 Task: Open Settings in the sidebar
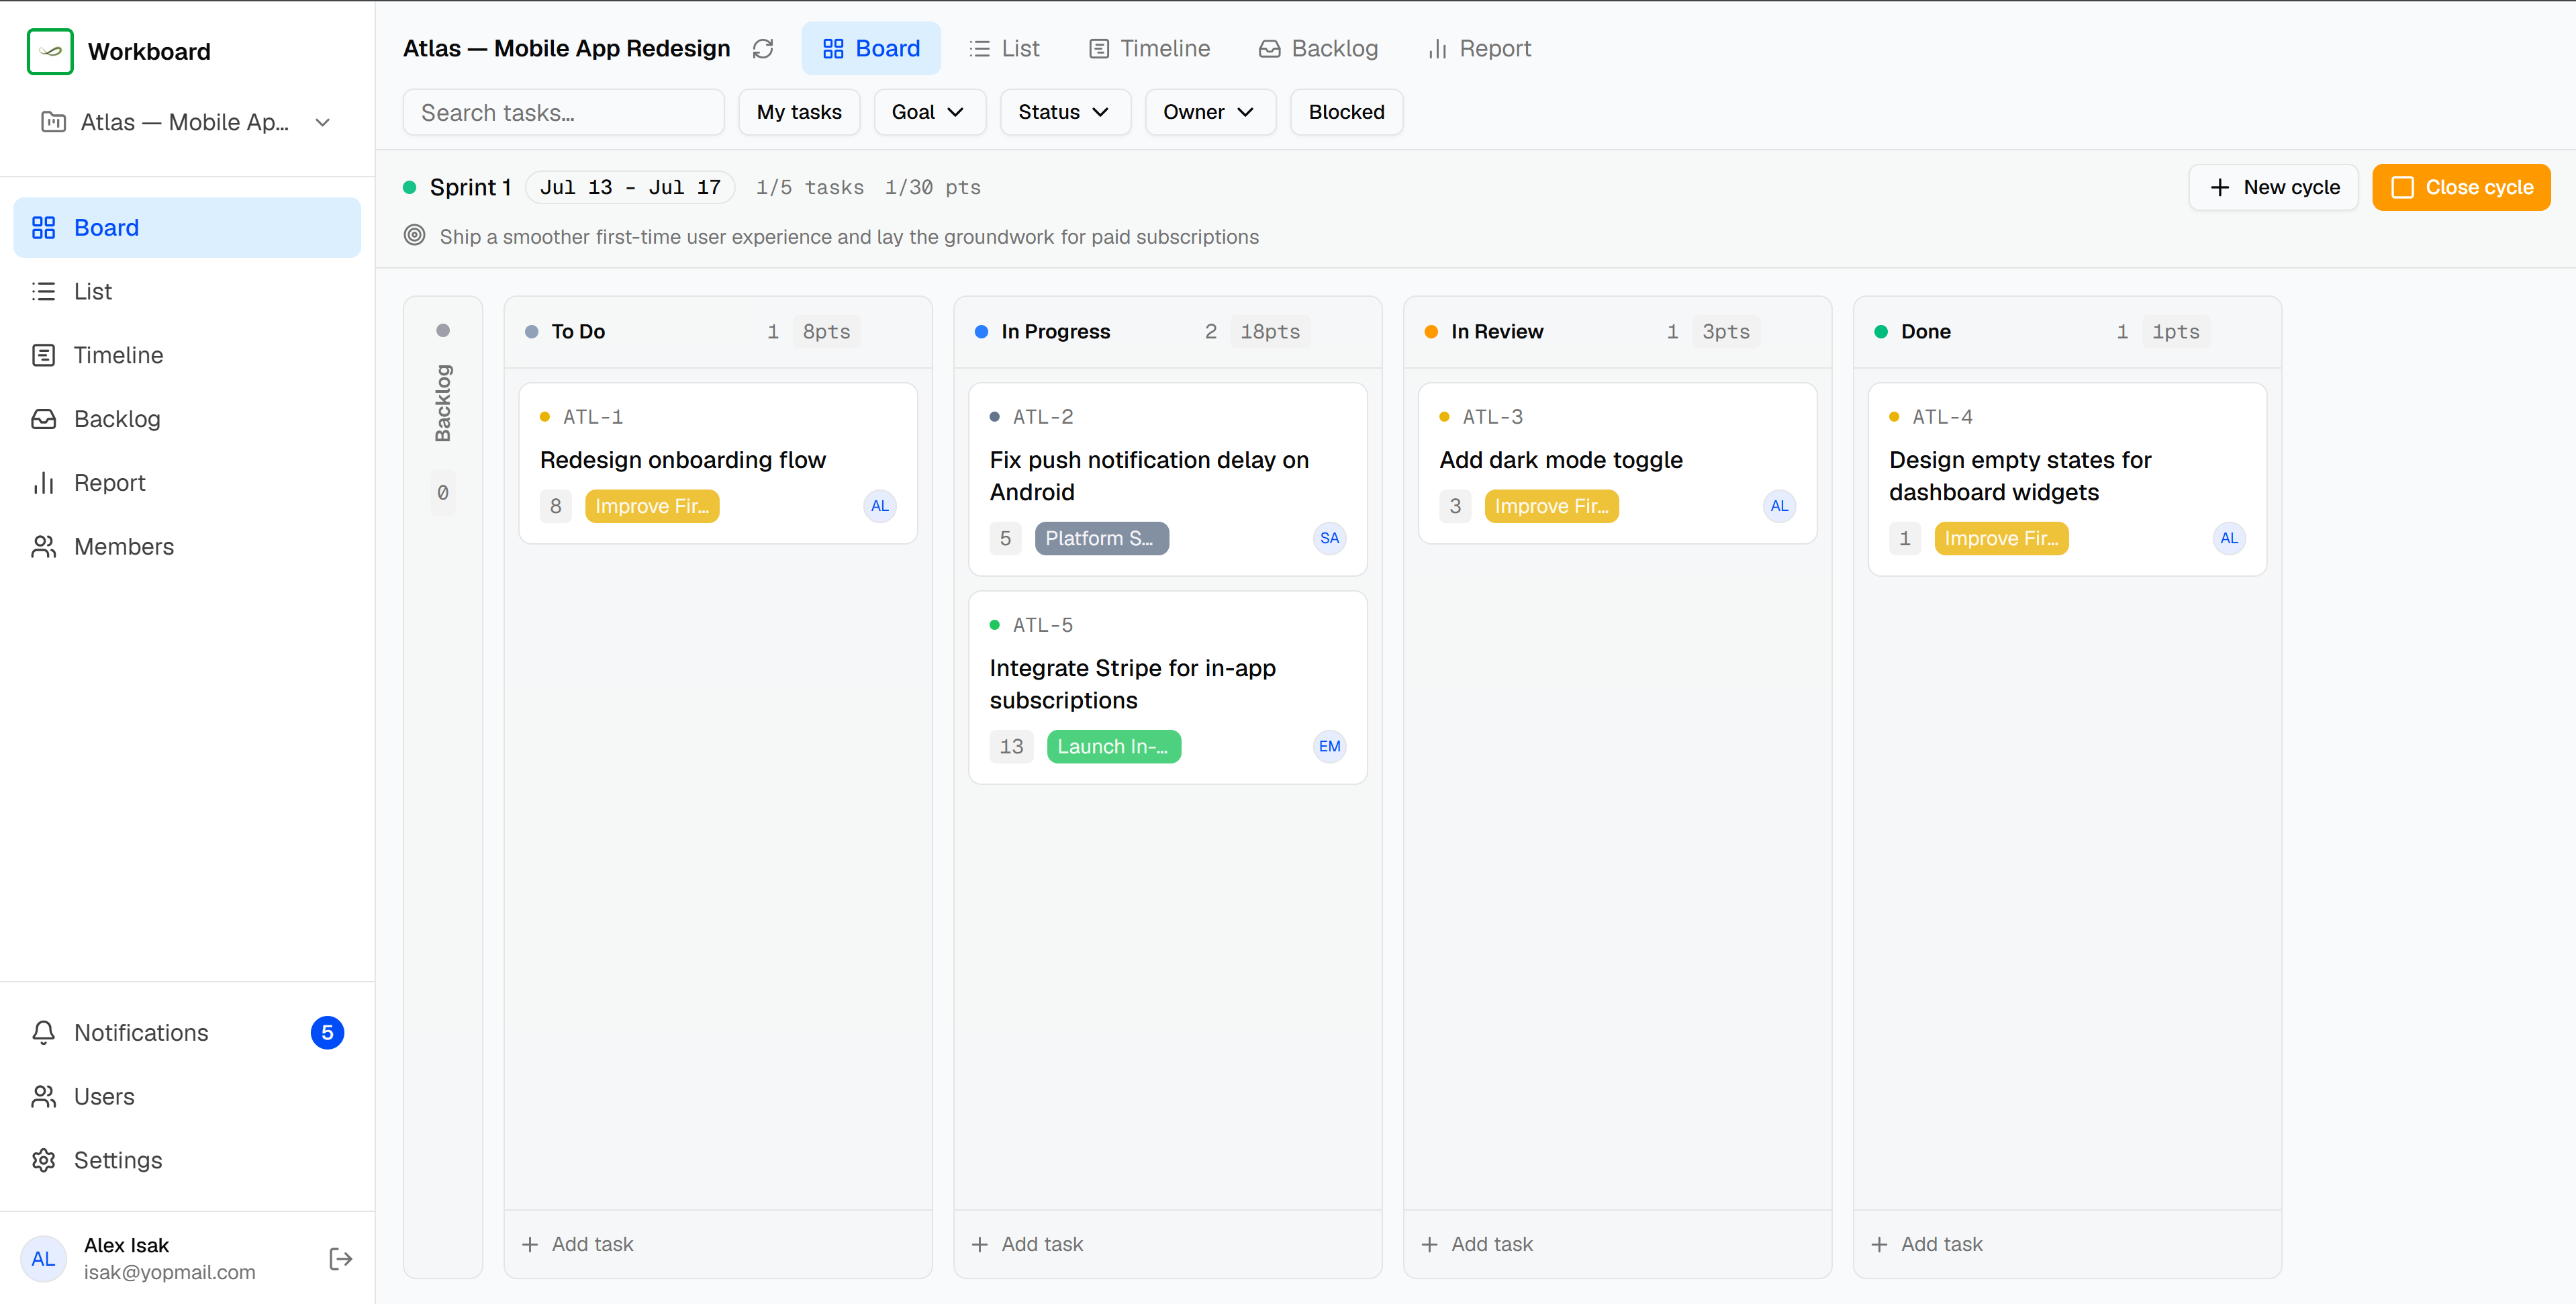187,1161
